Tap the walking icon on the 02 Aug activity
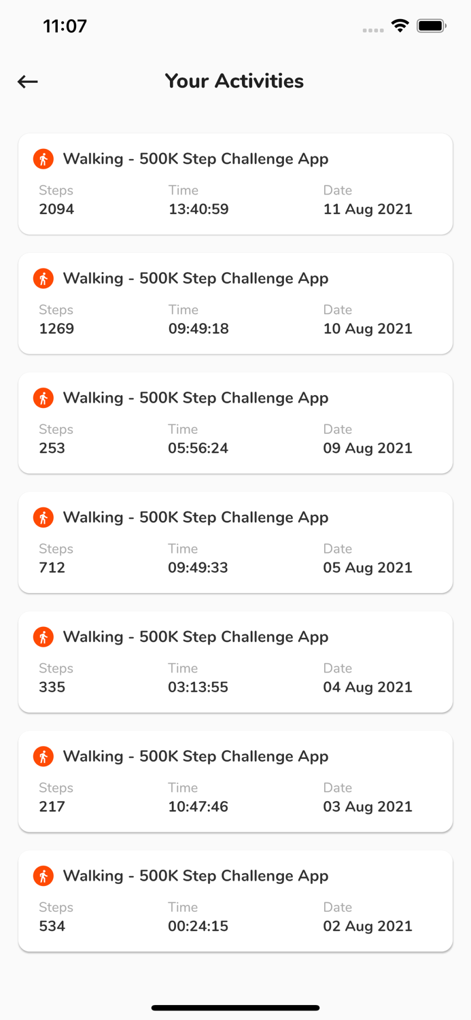 [43, 876]
